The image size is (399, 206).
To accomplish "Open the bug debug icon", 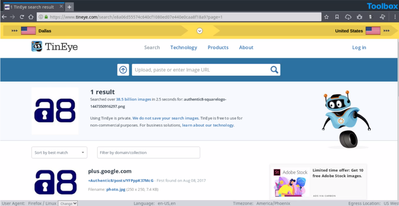I will click(x=359, y=17).
